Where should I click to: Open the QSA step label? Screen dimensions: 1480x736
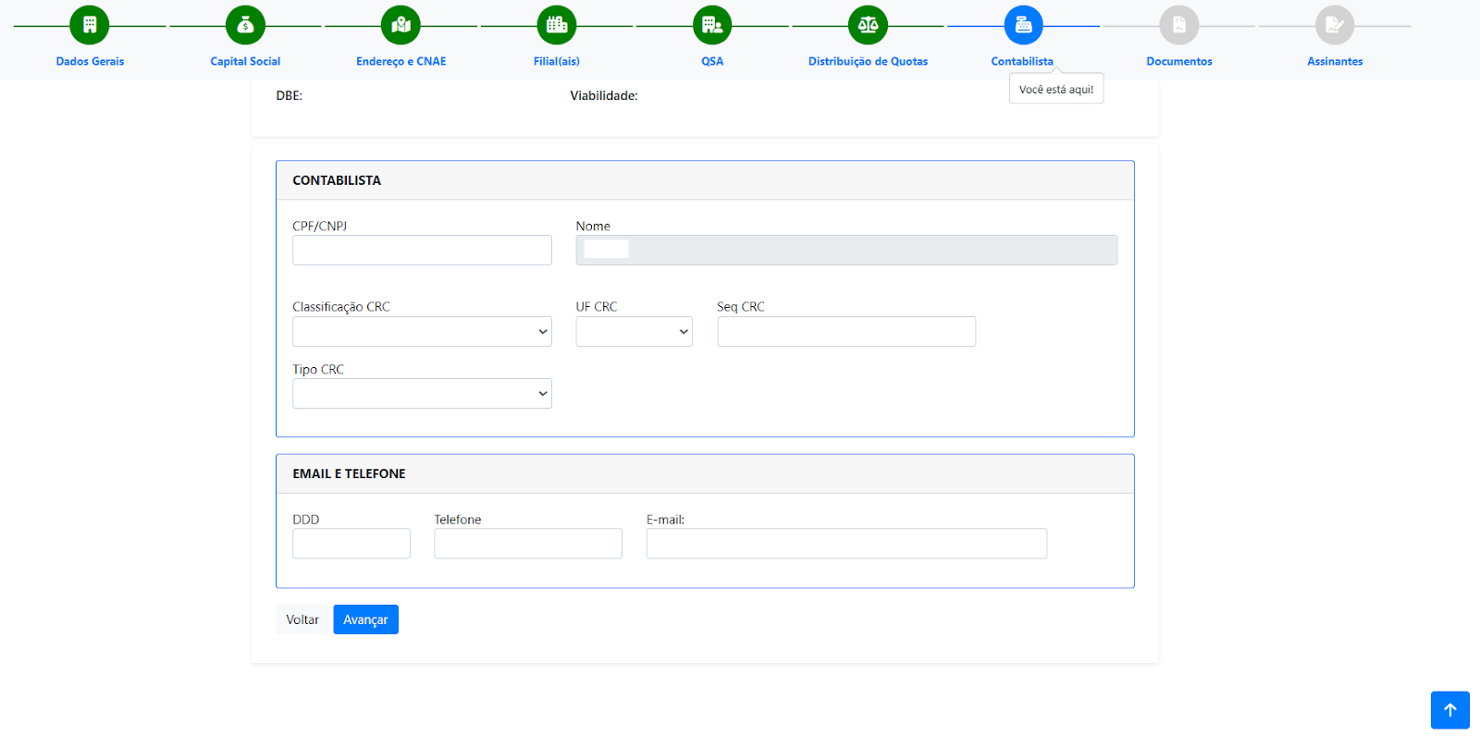pyautogui.click(x=712, y=61)
